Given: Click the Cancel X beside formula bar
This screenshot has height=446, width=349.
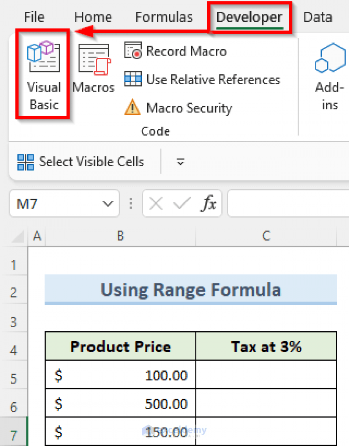Looking at the screenshot, I should pos(155,204).
